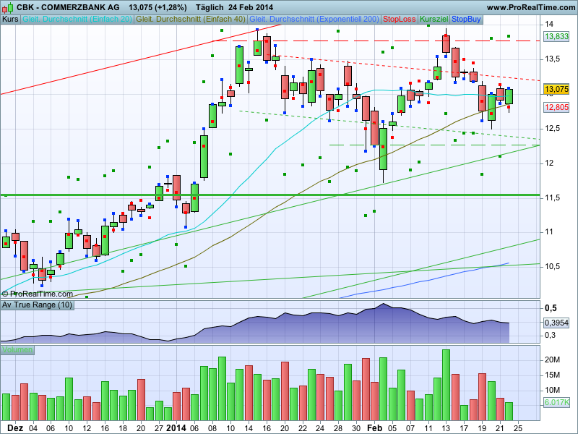Viewport: 578px width, 434px height.
Task: Click the yellow 13,075 current price tag
Action: [x=556, y=89]
